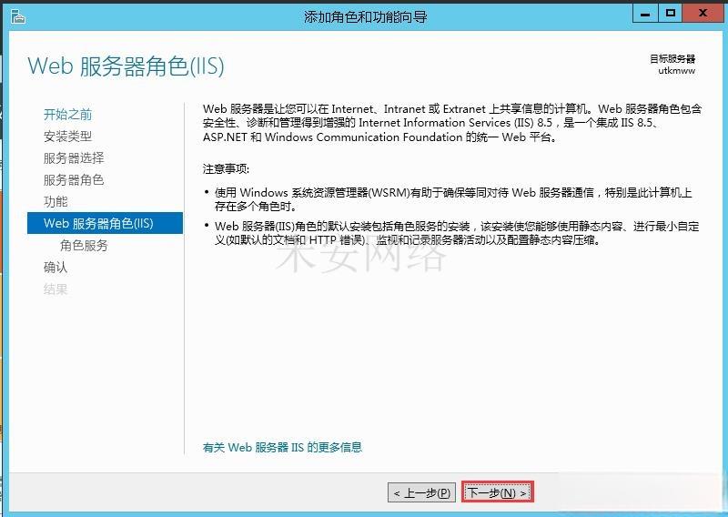The height and width of the screenshot is (517, 728).
Task: Open 有关 Web 服务器 IIS 的更多信息 link
Action: (x=282, y=447)
